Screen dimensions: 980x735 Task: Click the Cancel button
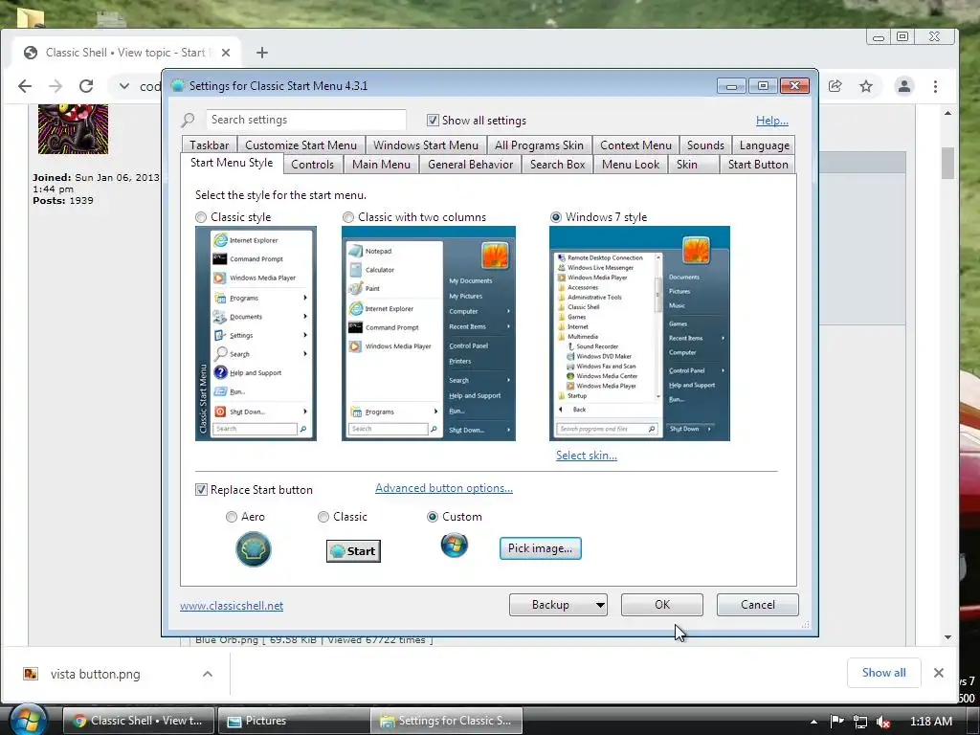pos(758,605)
